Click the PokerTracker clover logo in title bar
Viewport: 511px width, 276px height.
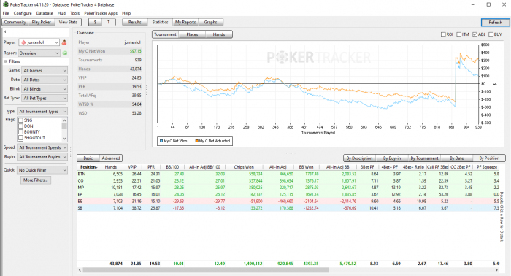click(x=5, y=4)
